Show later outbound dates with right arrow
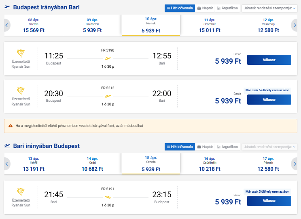 295,26
